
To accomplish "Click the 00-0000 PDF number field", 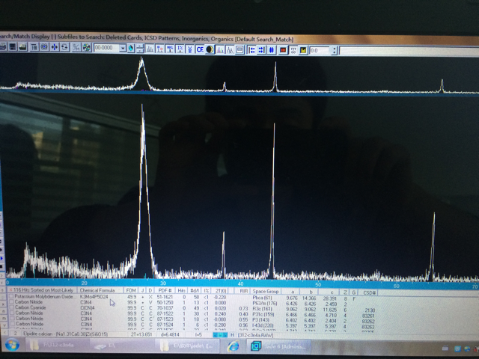I will [106, 48].
